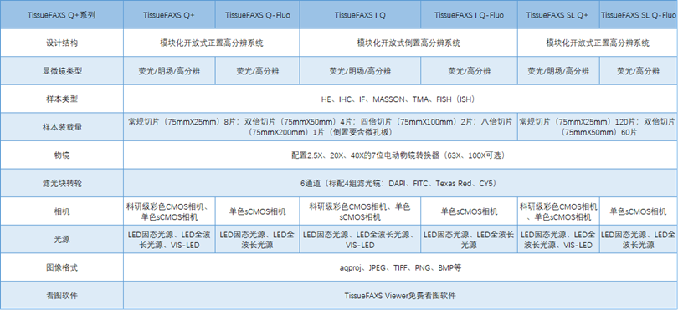The image size is (678, 310).
Task: Click the TissueFAXS Viewer免费看图软件 cell
Action: [400, 295]
